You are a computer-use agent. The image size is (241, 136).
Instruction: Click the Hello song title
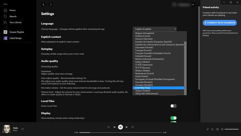click(x=15, y=128)
